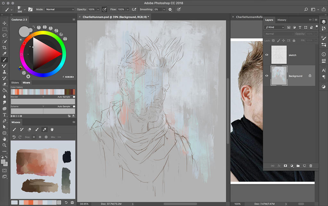Click the create new layer icon
This screenshot has width=328, height=206.
[304, 166]
